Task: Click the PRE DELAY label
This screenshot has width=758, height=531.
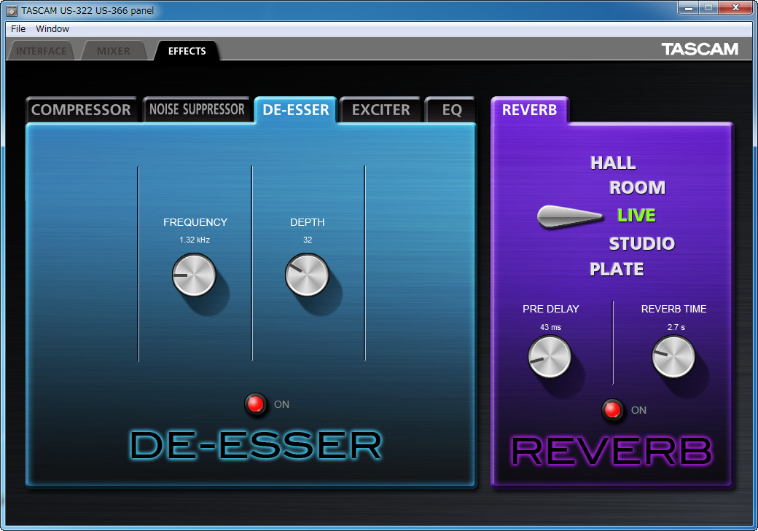Action: pyautogui.click(x=550, y=309)
